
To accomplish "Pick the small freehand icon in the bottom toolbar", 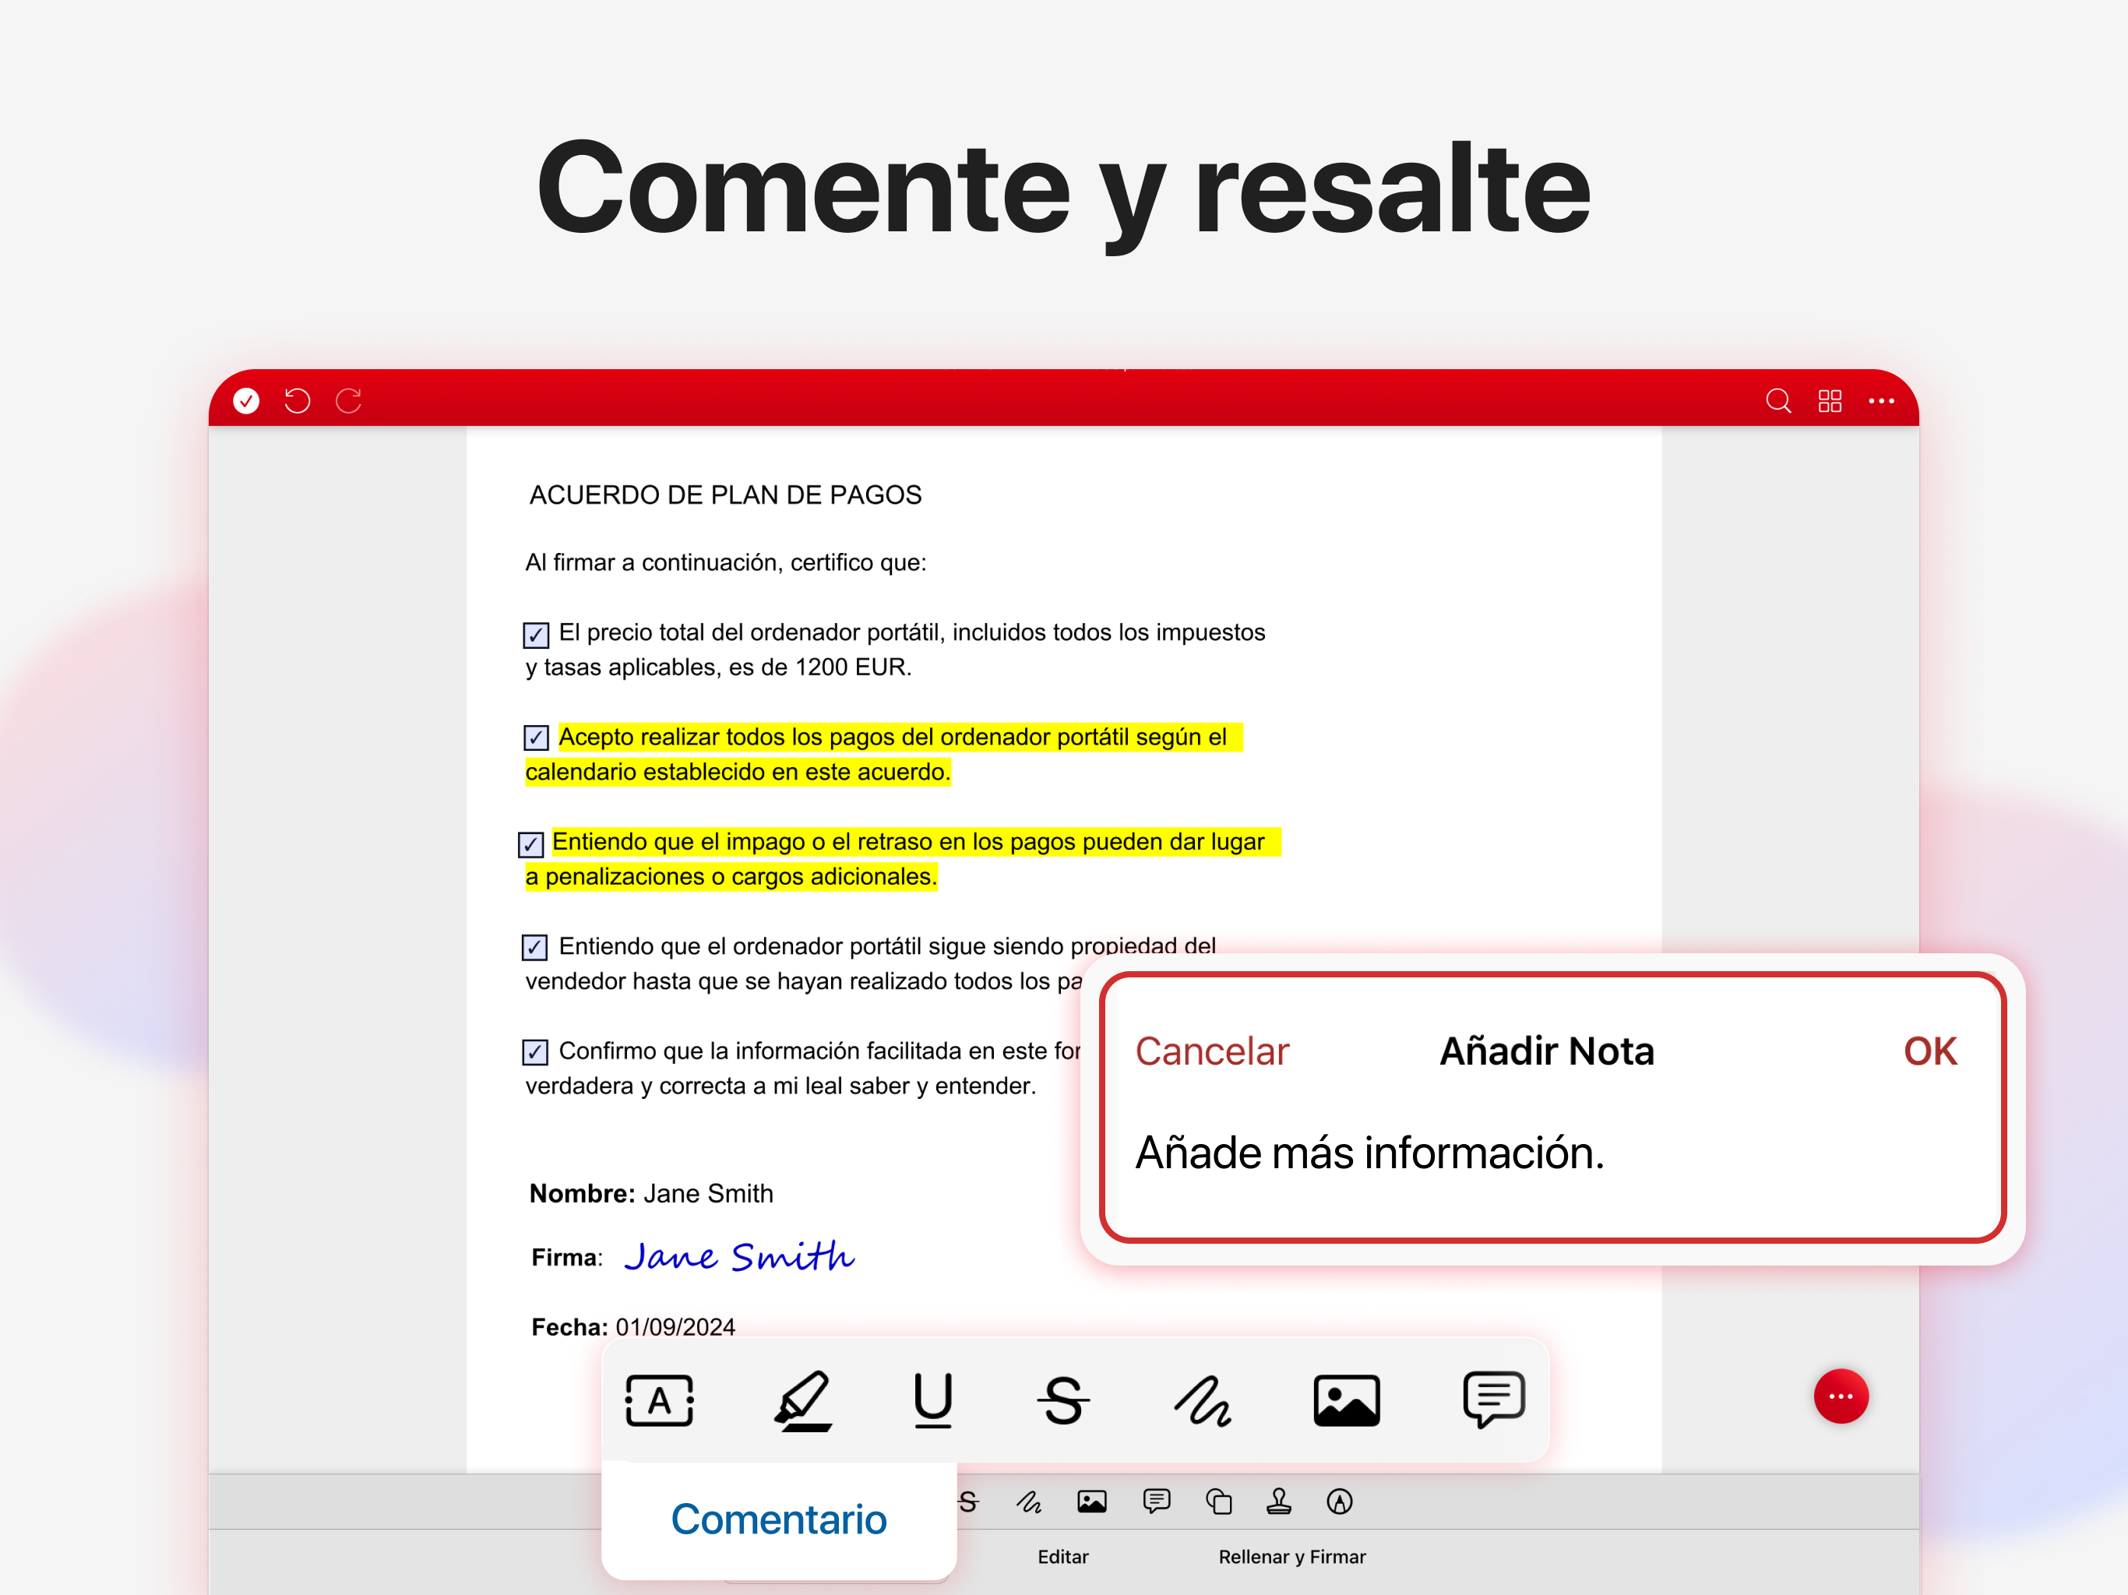I will point(1028,1502).
